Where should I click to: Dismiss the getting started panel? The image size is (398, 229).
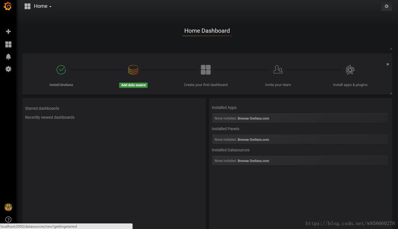(388, 64)
